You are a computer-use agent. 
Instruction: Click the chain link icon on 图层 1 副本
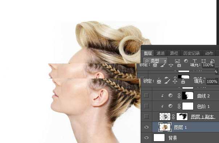173,117
